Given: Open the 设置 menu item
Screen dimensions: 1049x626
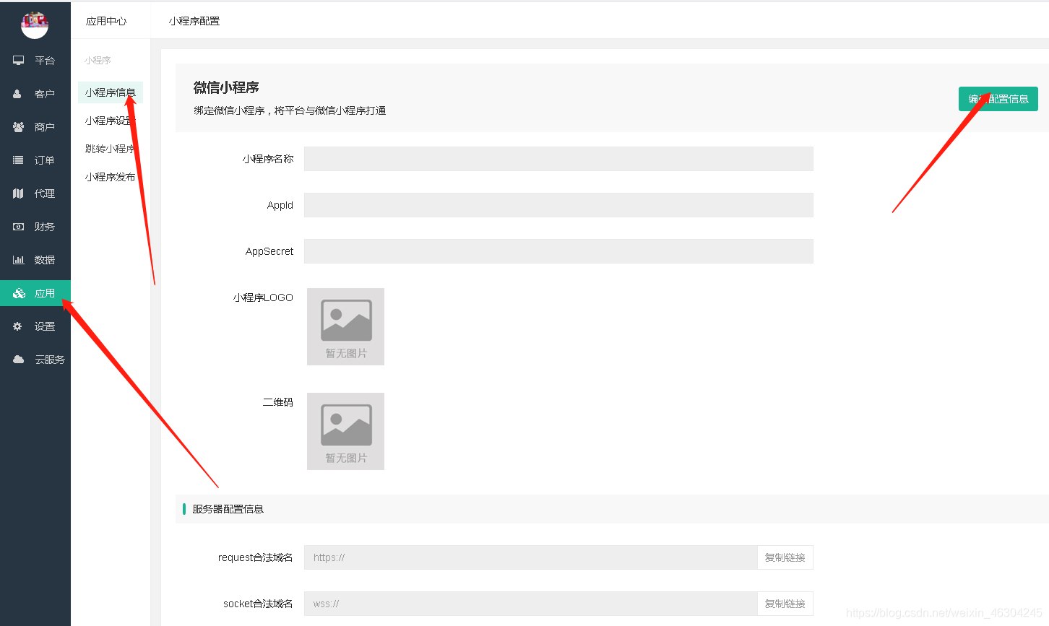Looking at the screenshot, I should 35,326.
